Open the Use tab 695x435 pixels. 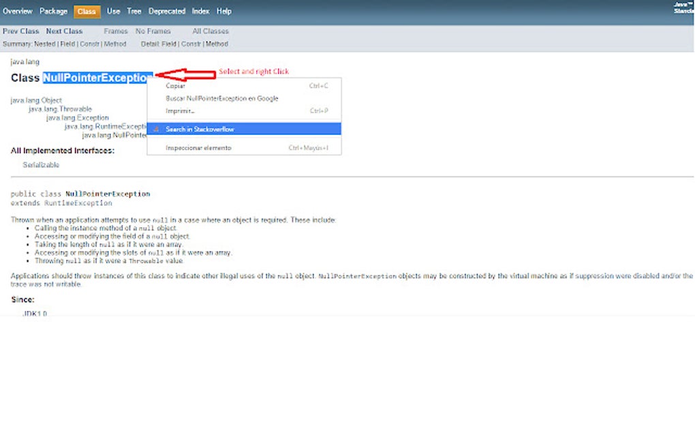point(113,11)
